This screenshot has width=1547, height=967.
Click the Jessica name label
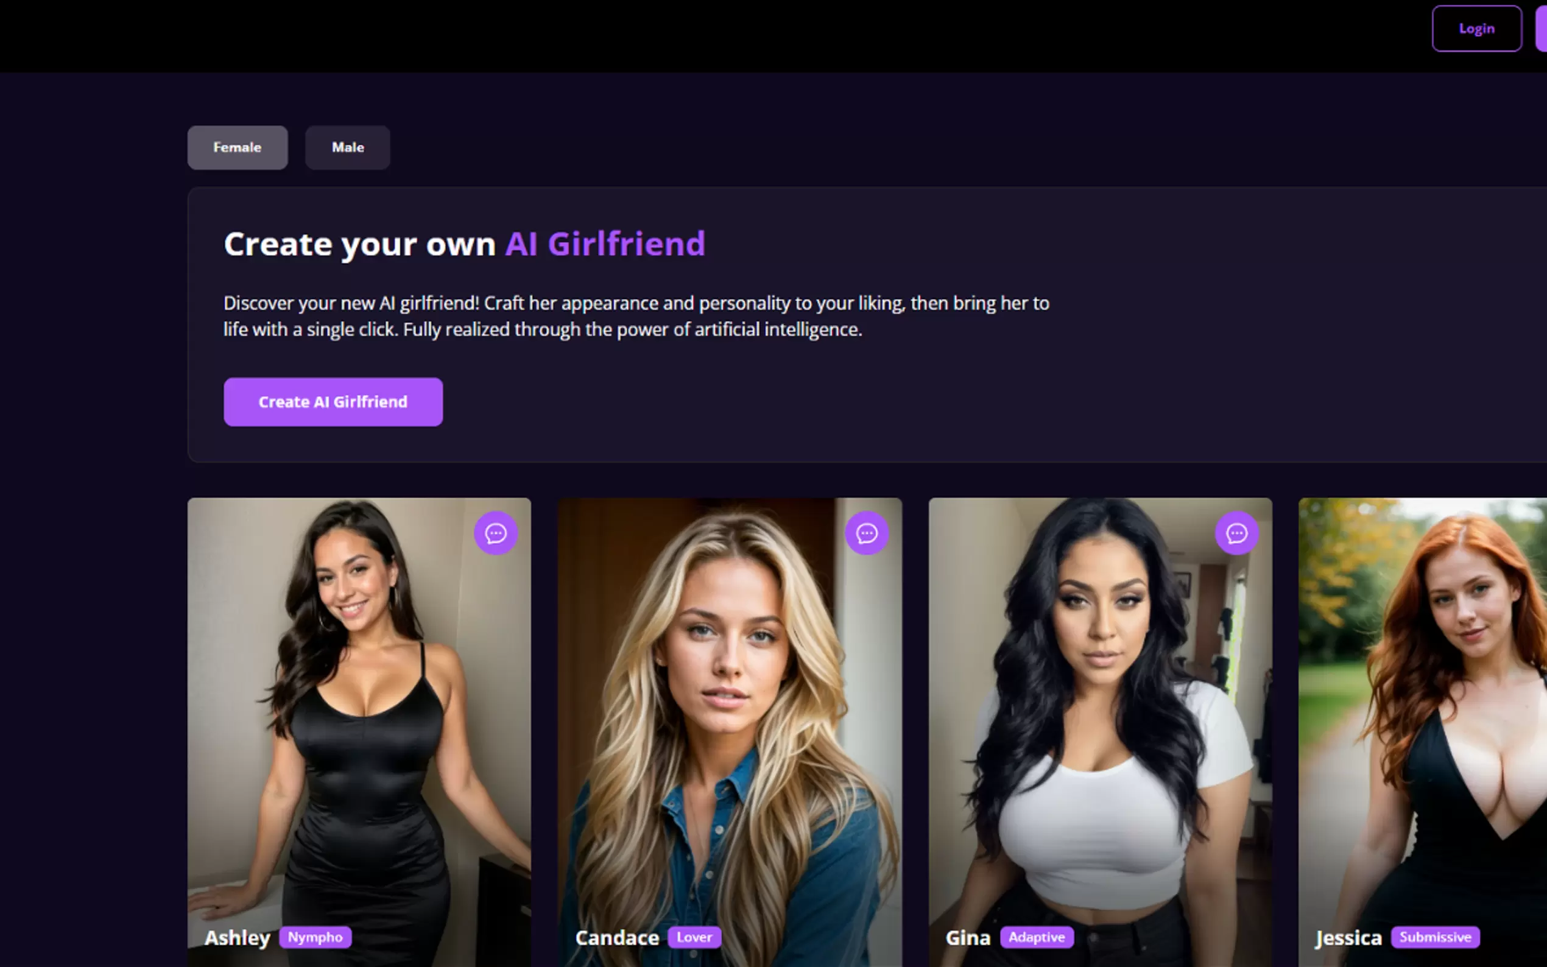coord(1348,938)
